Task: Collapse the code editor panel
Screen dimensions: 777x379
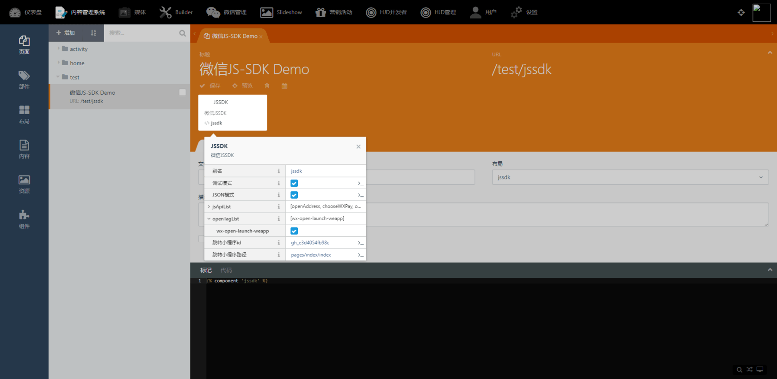Action: coord(770,270)
